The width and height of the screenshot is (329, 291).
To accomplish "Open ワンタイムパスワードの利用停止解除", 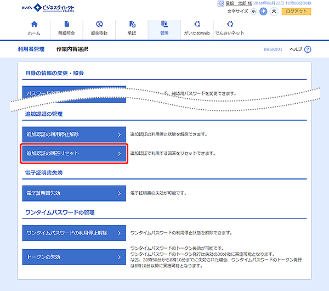I will pos(74,233).
